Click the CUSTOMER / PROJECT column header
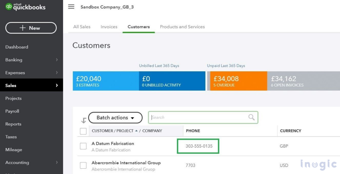The height and width of the screenshot is (174, 340). pyautogui.click(x=113, y=131)
